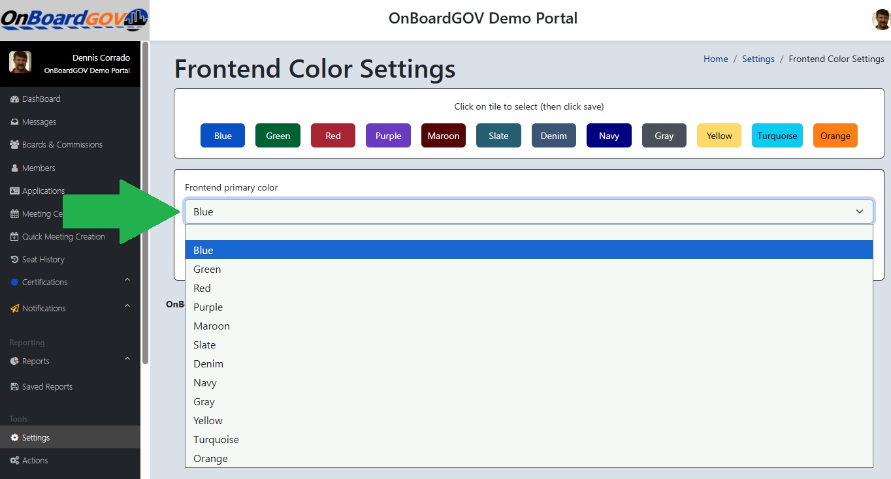Select the Purple color tile
891x479 pixels.
(388, 136)
